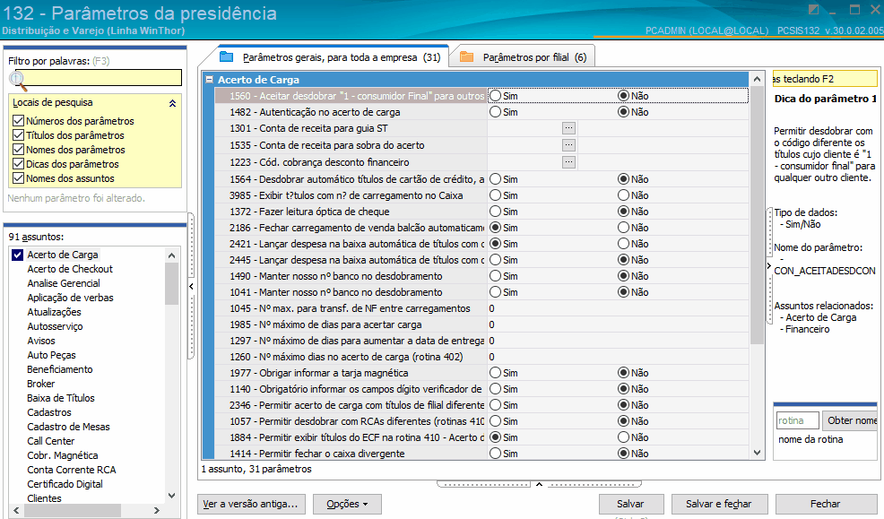Select Não for 2421 Lançar despesa
This screenshot has height=519, width=884.
click(x=623, y=244)
